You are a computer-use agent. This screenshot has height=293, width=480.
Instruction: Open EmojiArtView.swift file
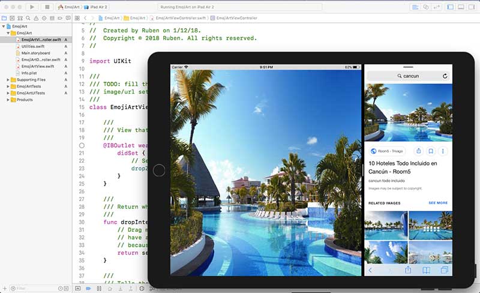(38, 67)
